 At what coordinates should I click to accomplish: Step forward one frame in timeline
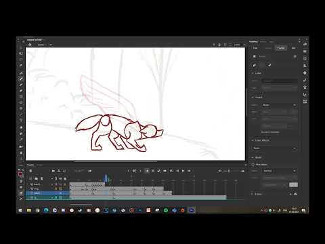point(189,171)
